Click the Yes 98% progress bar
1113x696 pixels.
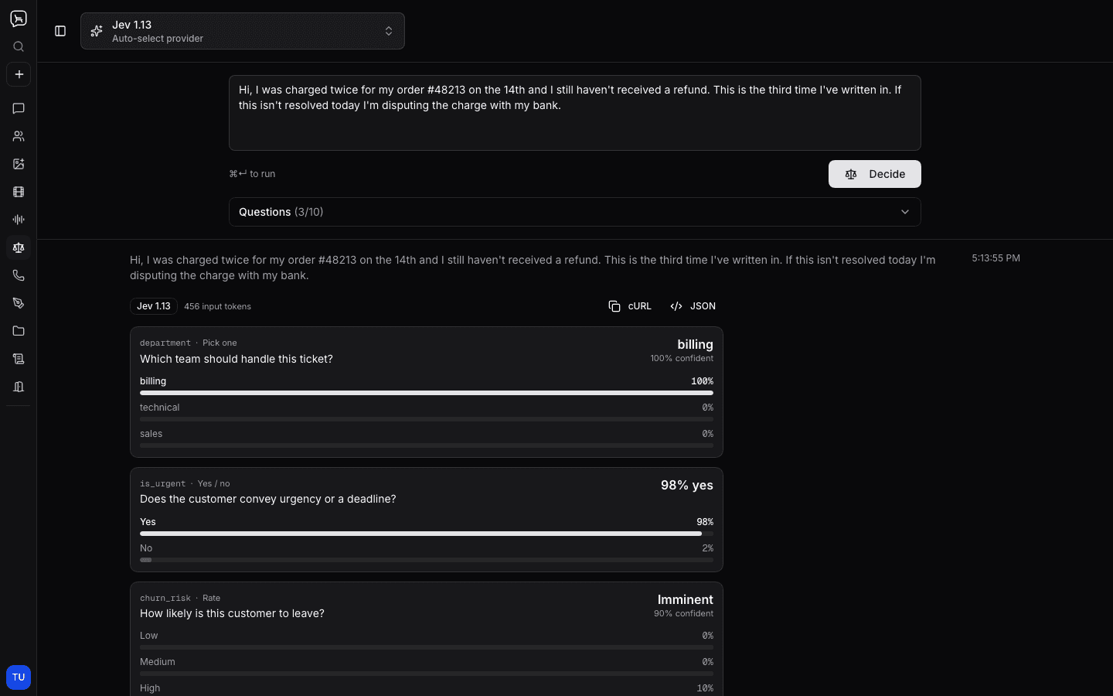[427, 534]
